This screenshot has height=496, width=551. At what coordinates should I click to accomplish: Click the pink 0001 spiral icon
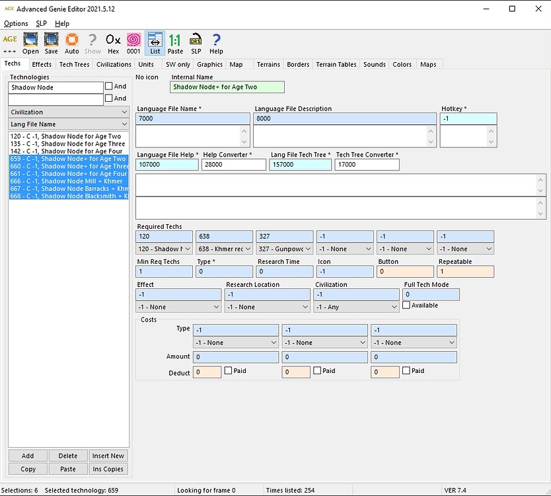coord(133,42)
